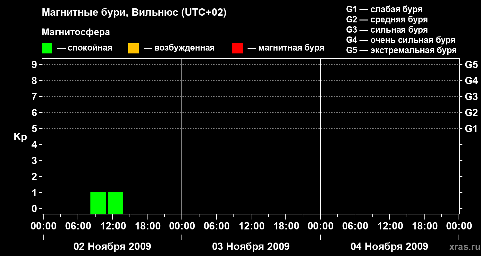The height and width of the screenshot is (256, 481).
Task: Click the title 'Магнитные бури, Вильнюс (UTC+02)'
Action: coord(134,13)
